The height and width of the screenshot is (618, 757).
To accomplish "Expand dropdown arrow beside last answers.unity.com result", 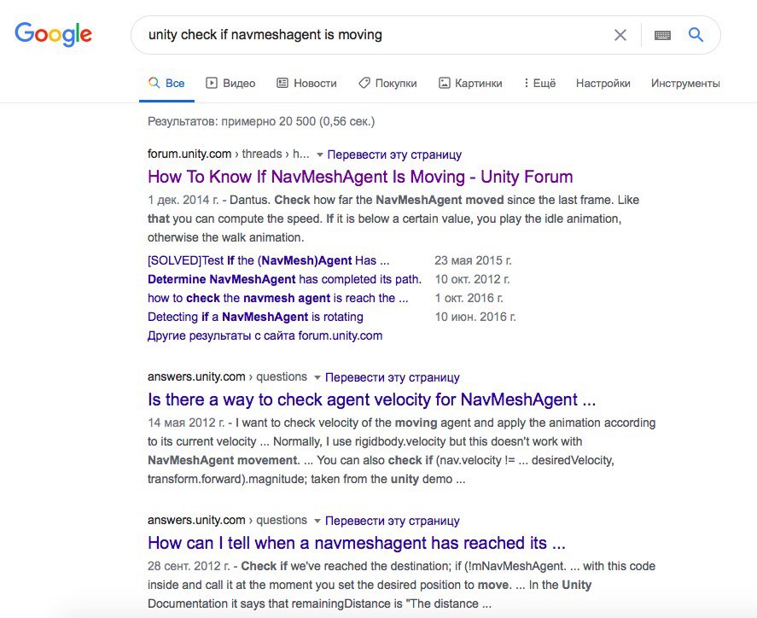I will (x=317, y=521).
